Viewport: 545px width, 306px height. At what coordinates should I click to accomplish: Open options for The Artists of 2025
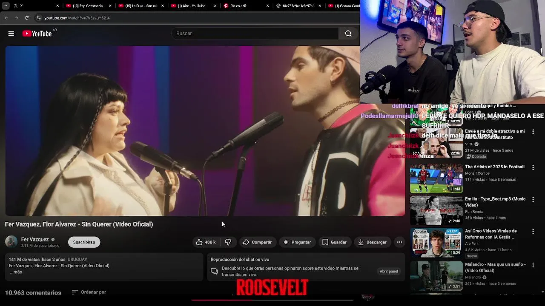coord(533,168)
